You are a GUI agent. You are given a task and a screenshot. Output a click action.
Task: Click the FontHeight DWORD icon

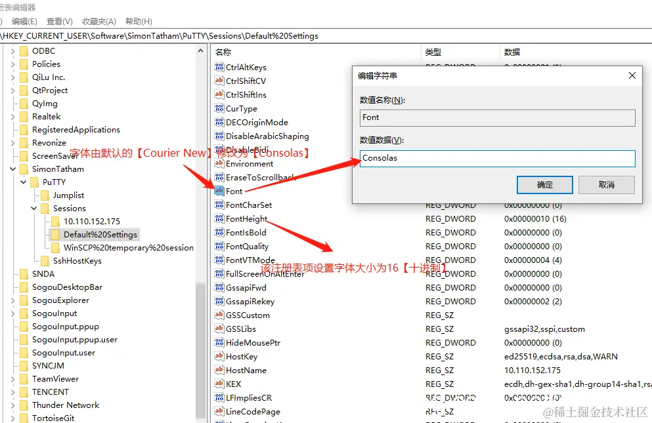tap(219, 218)
